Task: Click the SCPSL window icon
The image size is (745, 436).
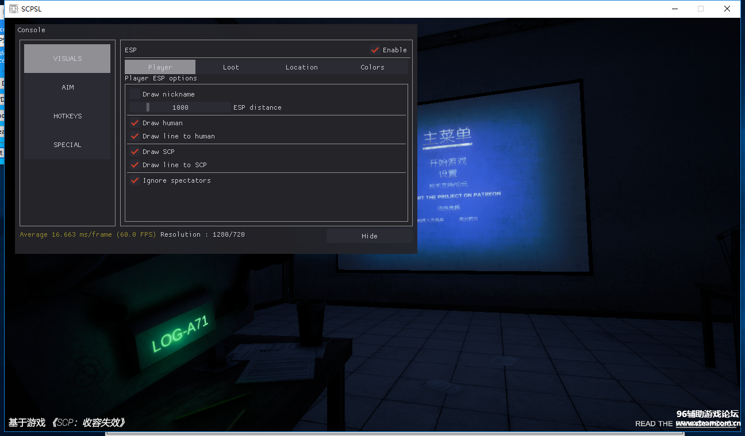Action: coord(14,9)
